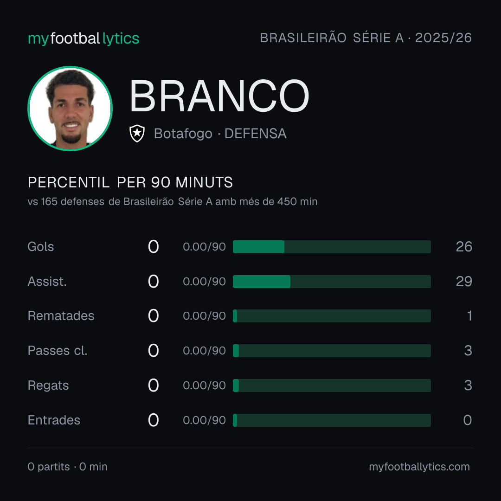
Task: Select the Rematades stat label
Action: (x=61, y=316)
